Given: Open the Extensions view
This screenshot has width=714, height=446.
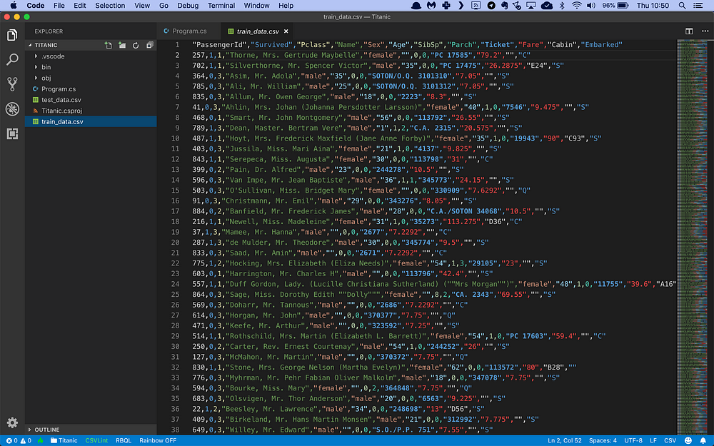Looking at the screenshot, I should click(x=12, y=133).
